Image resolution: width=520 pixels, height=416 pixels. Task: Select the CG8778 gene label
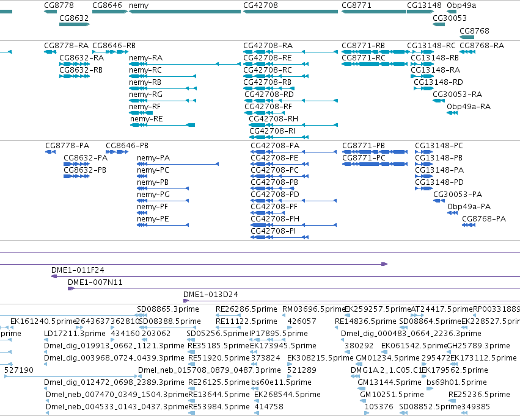click(59, 5)
